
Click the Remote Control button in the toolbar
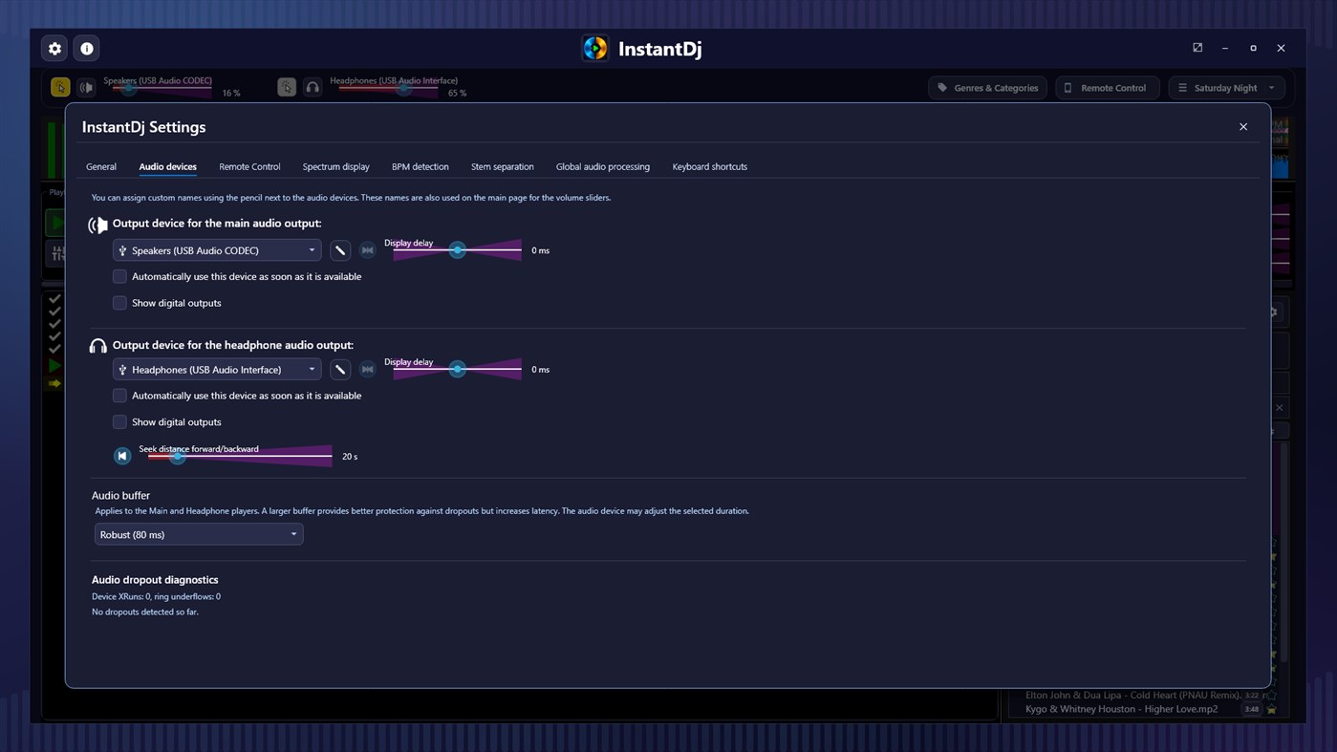coord(1108,88)
